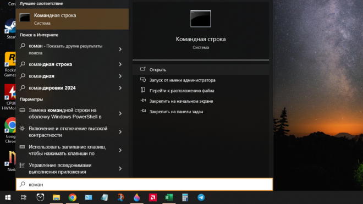Click keyboard icon next to sticky keys setting

22,147
